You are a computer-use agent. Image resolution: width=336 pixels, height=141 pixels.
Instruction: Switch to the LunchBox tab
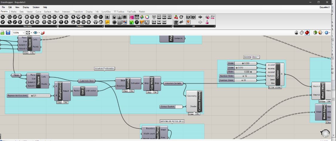tap(106, 12)
